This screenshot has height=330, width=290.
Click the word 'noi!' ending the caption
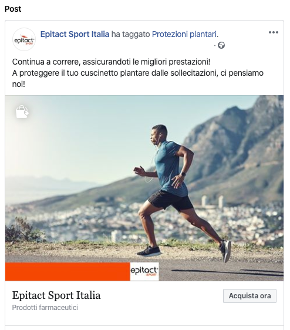tap(19, 84)
